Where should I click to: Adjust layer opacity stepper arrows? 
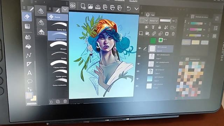pyautogui.click(x=176, y=21)
